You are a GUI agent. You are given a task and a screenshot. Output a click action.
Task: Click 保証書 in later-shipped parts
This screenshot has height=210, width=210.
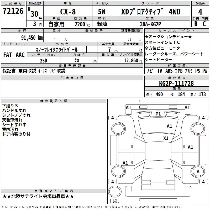[9, 71]
